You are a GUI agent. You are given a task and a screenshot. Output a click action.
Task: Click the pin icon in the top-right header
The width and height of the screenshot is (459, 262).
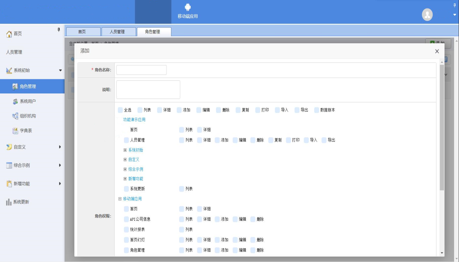point(454,5)
